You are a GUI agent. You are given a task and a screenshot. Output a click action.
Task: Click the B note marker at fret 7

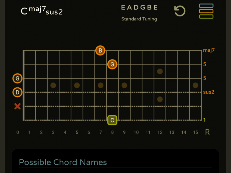(100, 50)
